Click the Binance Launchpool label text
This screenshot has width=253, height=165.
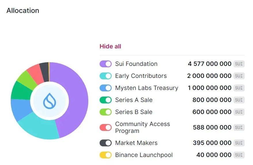pos(144,155)
